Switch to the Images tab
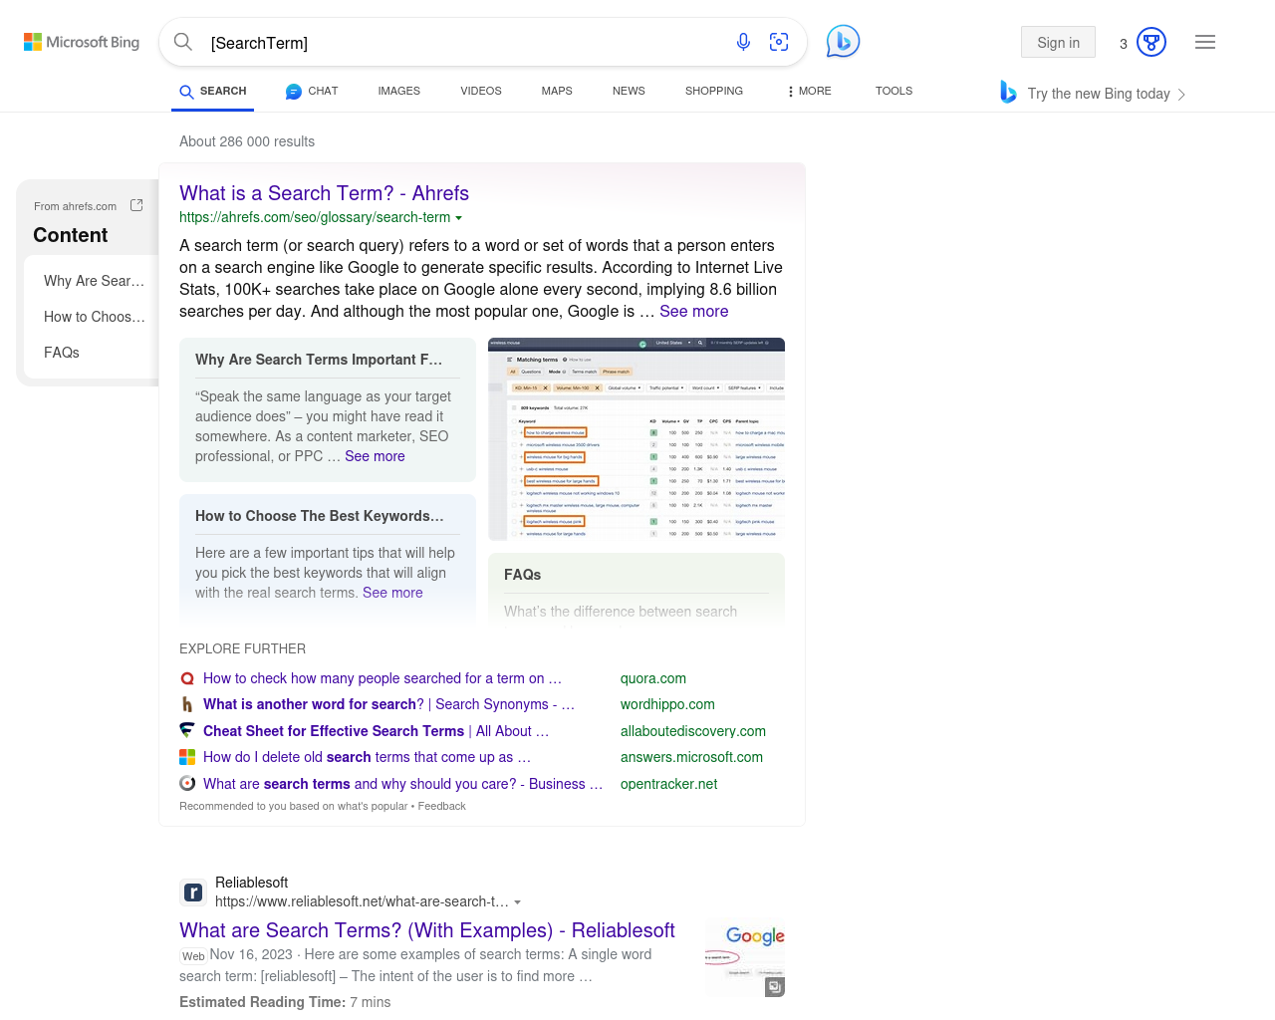Image resolution: width=1275 pixels, height=1020 pixels. [399, 91]
